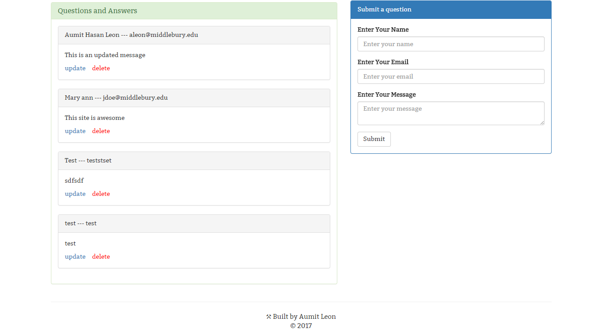The height and width of the screenshot is (332, 610).
Task: Delete Aumit Hasan Leon's message
Action: click(101, 68)
